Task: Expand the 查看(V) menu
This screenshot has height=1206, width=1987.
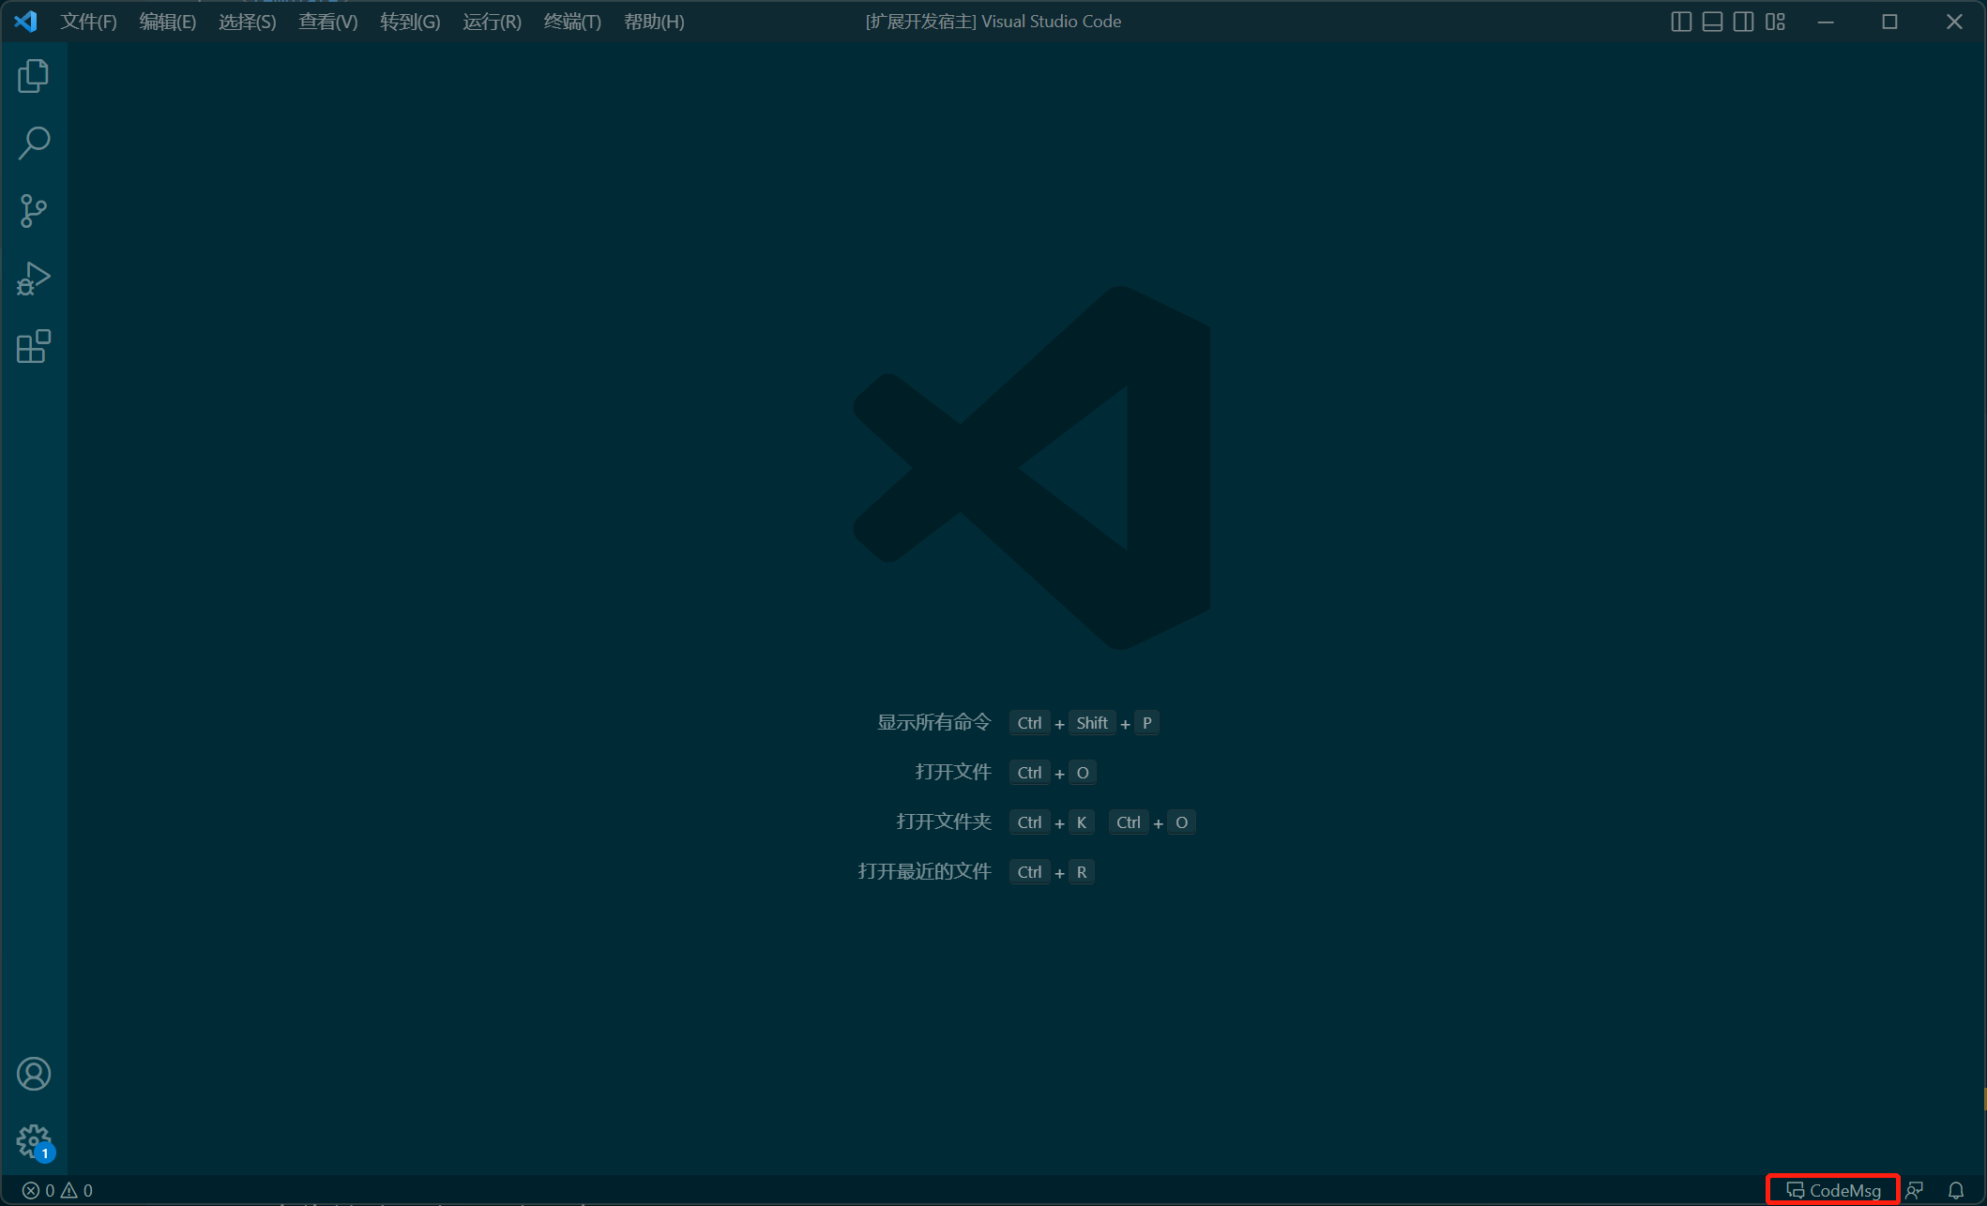Action: [x=327, y=22]
